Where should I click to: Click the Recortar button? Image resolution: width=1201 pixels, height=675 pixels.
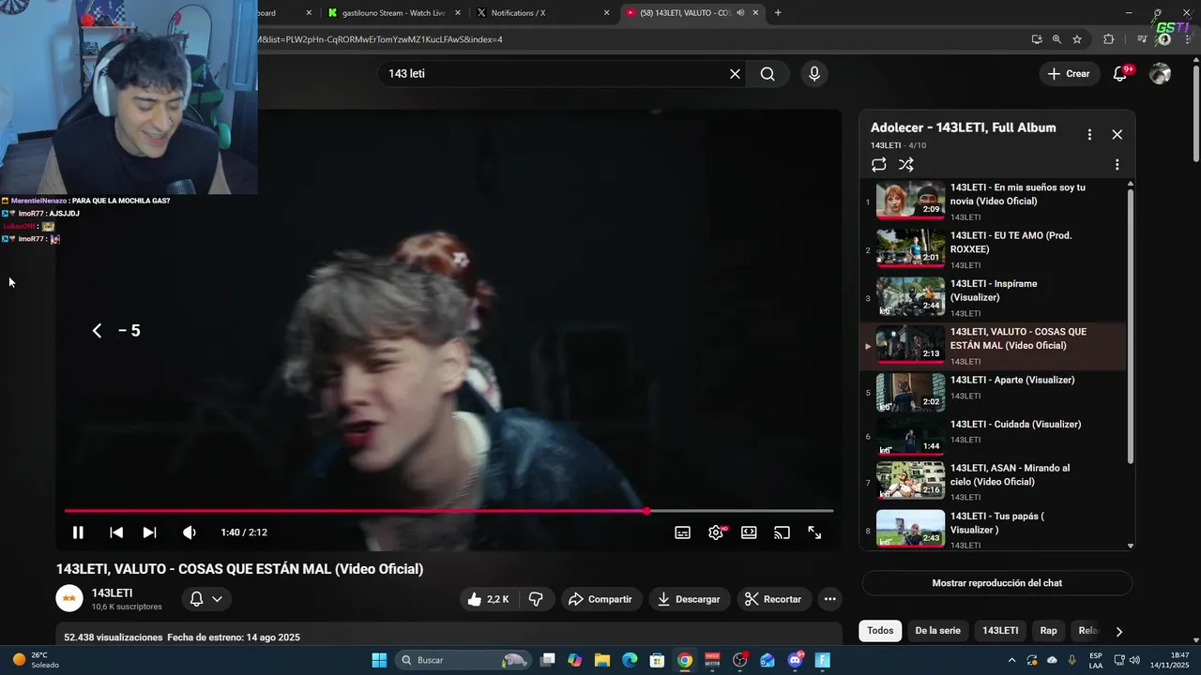click(774, 599)
